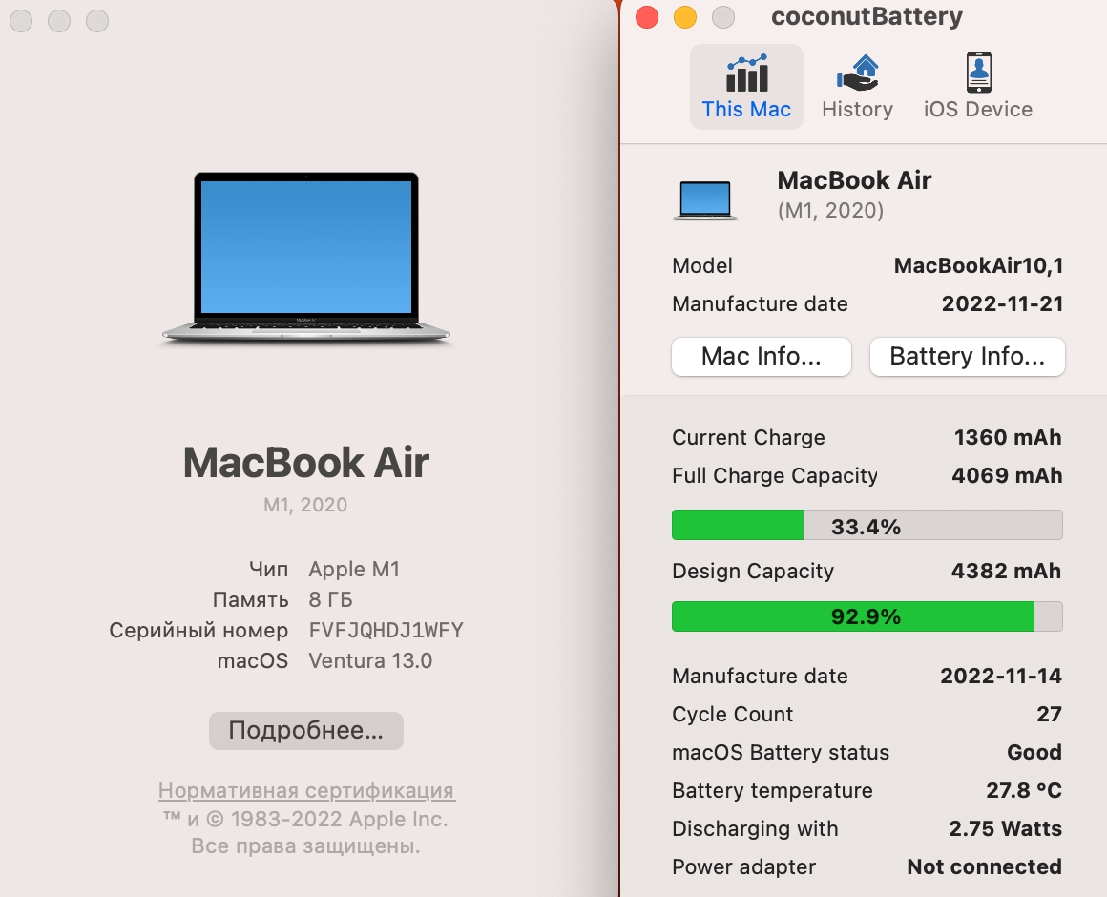Click the 8 ГБ memory value

click(x=330, y=599)
